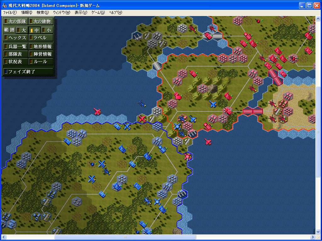
Task: Open the 表示(V) menu
Action: [x=81, y=13]
